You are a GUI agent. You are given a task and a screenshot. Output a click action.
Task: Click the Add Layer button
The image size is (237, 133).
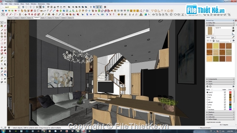point(207,86)
